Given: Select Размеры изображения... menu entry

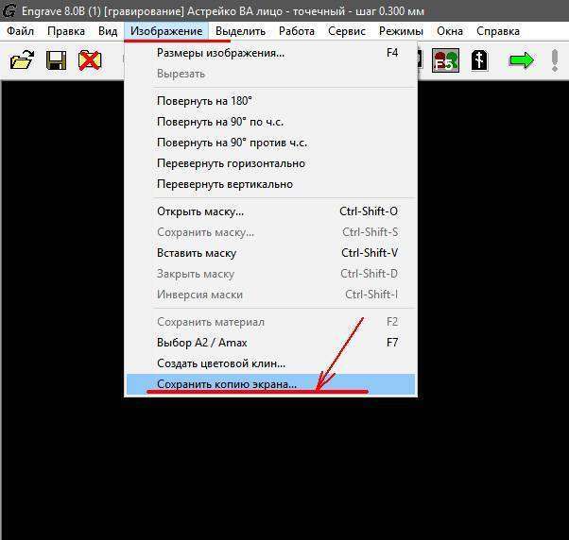Looking at the screenshot, I should [220, 53].
